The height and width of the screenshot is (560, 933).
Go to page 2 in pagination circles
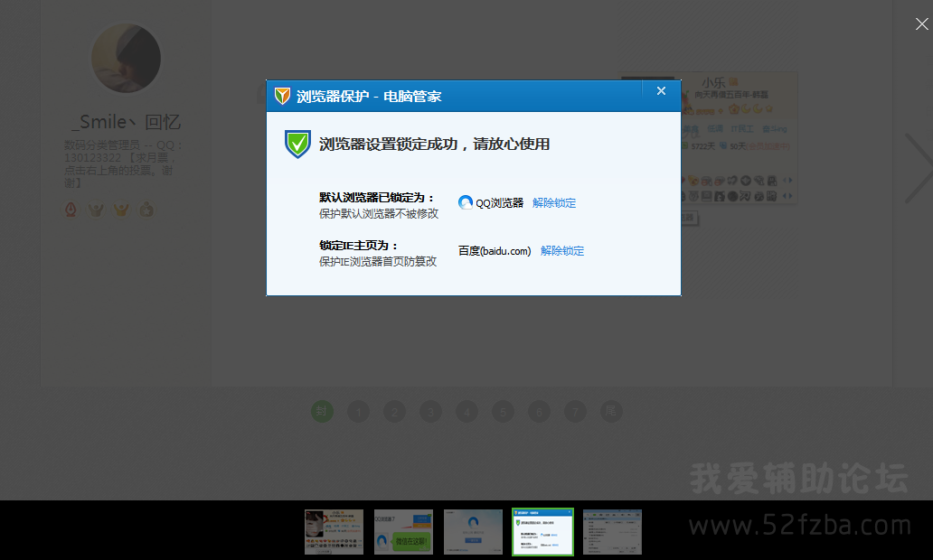[394, 411]
